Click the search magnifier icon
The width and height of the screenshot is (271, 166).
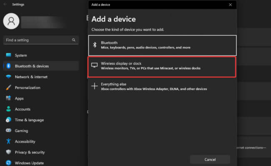74,40
